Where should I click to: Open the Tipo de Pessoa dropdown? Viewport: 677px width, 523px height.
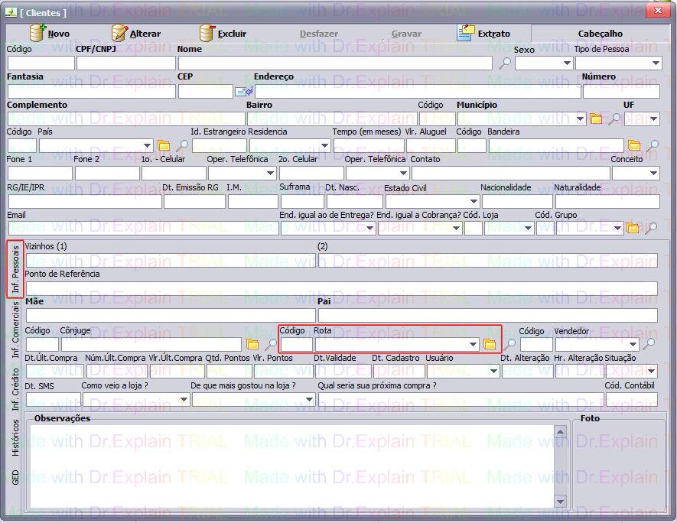[x=656, y=63]
